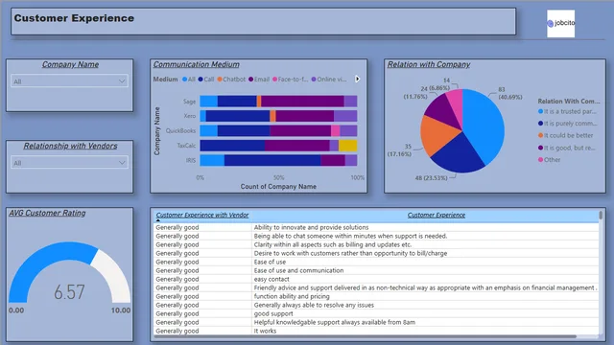Select the 'Email' legend item

(x=259, y=79)
